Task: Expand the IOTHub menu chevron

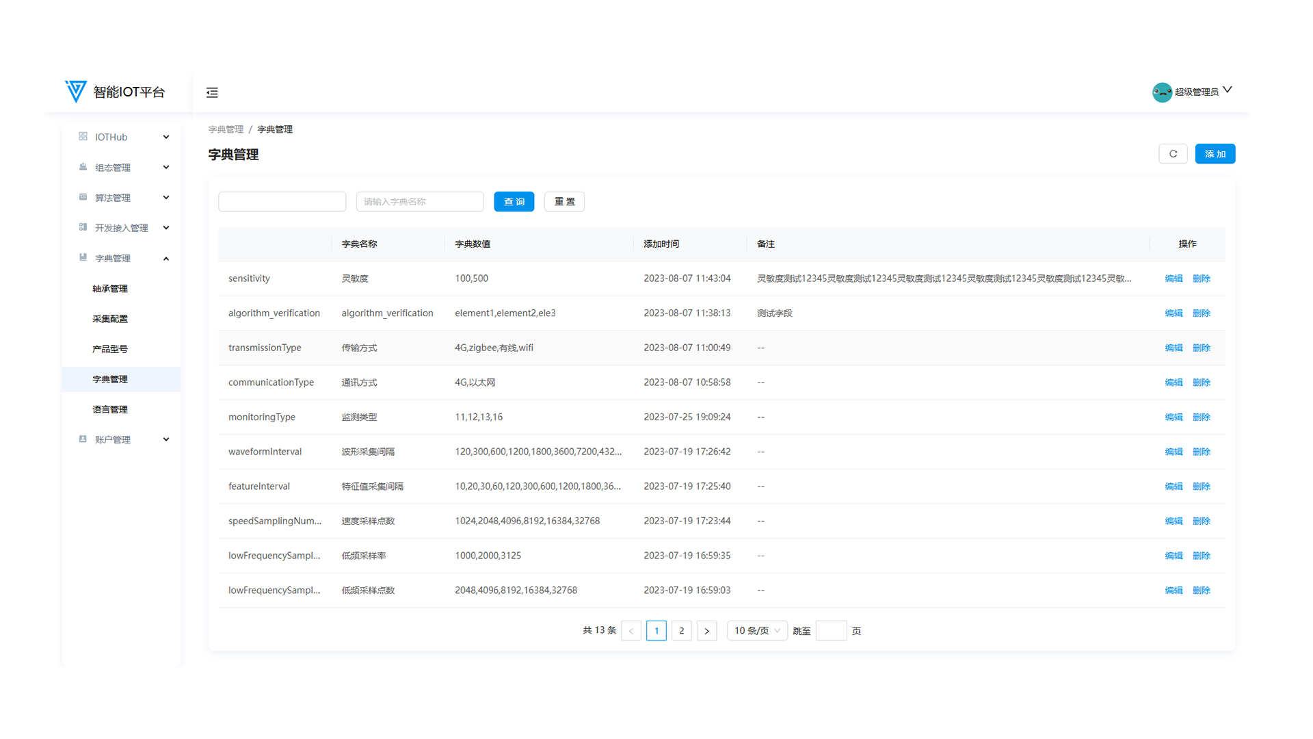Action: click(x=165, y=137)
